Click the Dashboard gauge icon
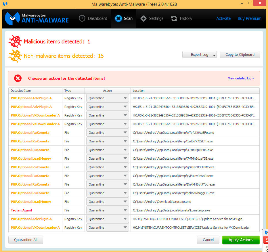 tap(82, 18)
